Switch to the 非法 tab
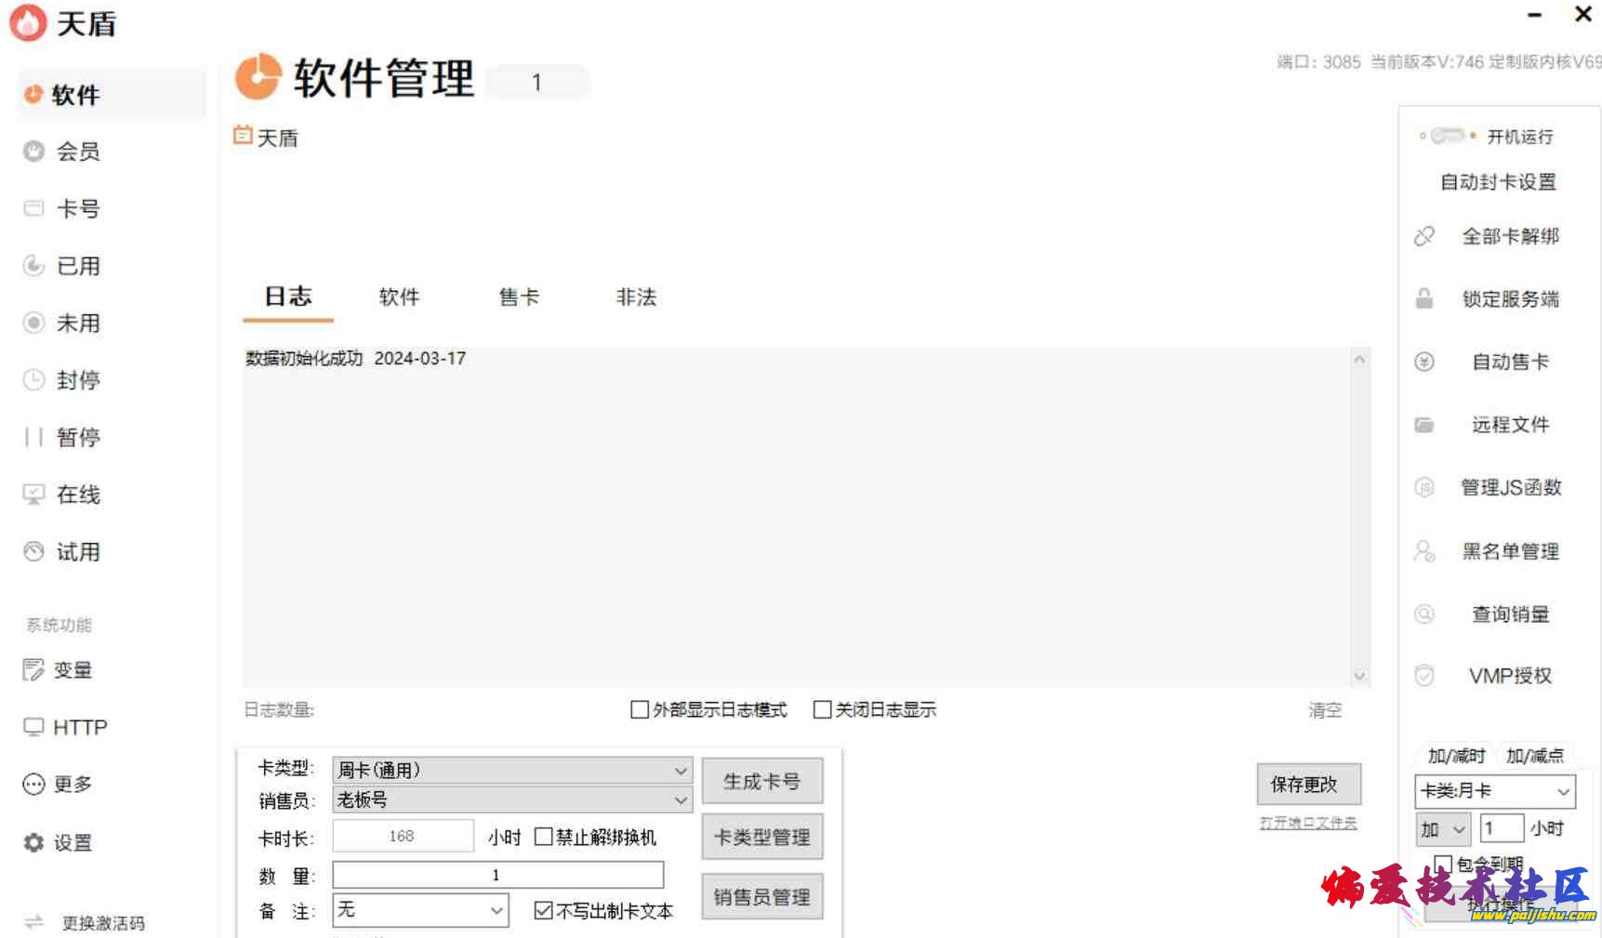Image resolution: width=1602 pixels, height=938 pixels. pyautogui.click(x=636, y=297)
